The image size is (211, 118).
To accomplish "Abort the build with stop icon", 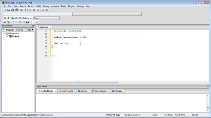I will tap(20, 18).
